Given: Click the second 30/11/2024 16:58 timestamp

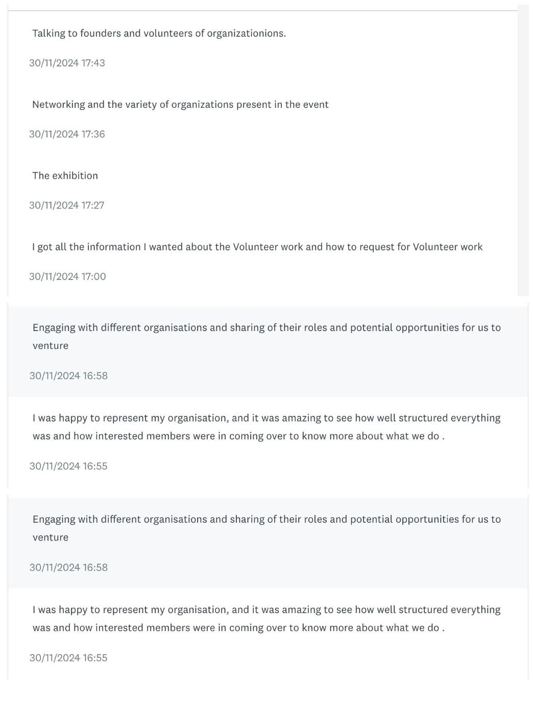Looking at the screenshot, I should pos(68,567).
